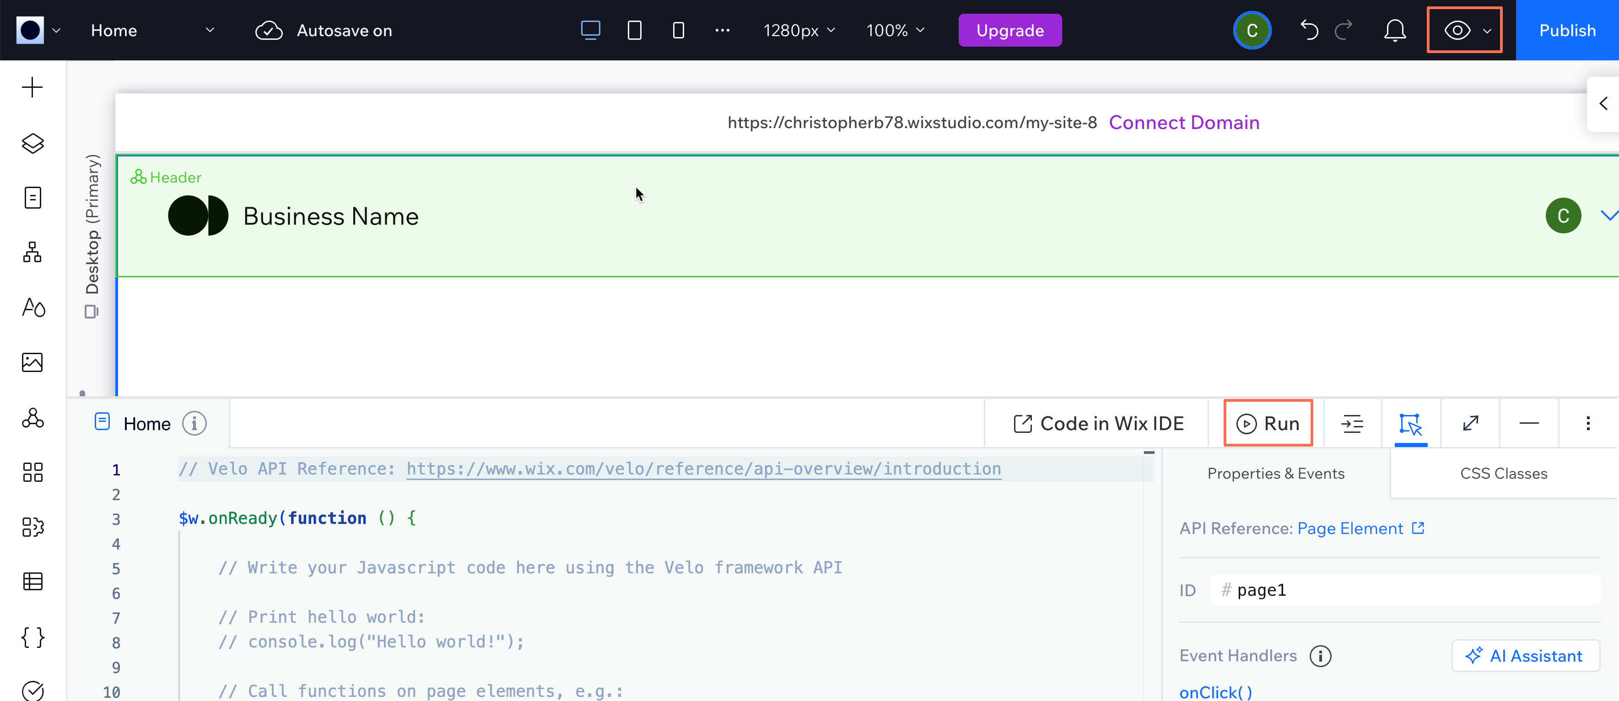Viewport: 1619px width, 701px height.
Task: Open the Add Elements plus panel
Action: (32, 87)
